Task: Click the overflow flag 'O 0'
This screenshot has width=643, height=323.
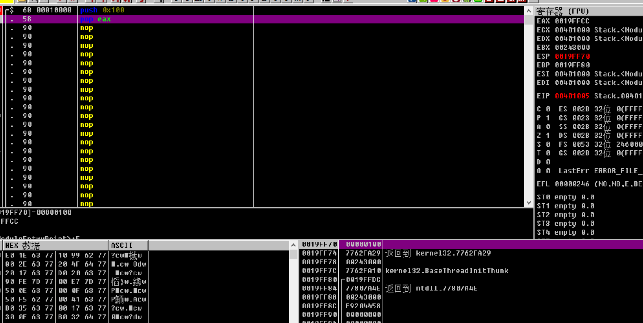Action: pos(543,171)
